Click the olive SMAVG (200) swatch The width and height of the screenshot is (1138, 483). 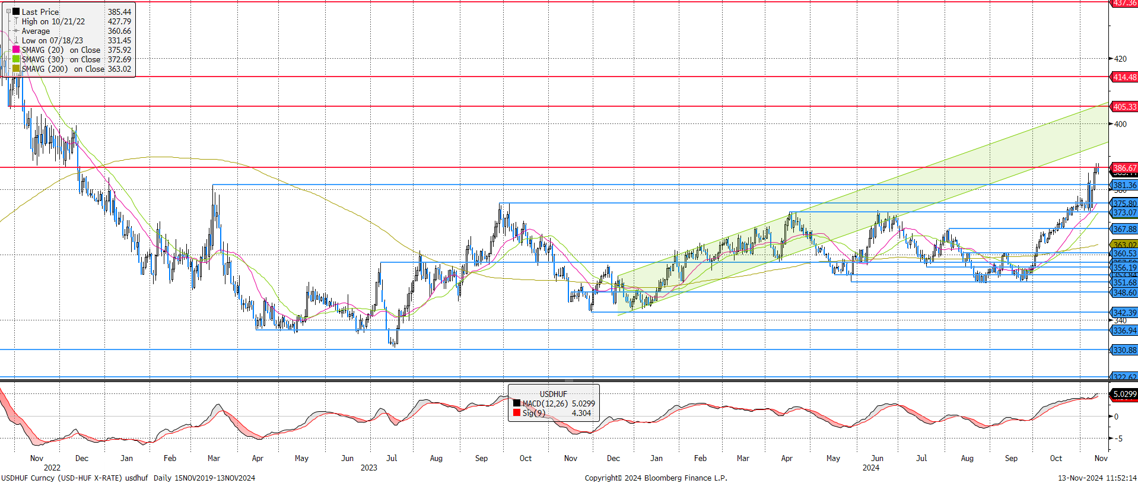[x=16, y=69]
